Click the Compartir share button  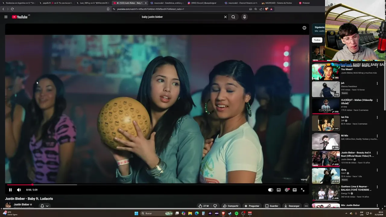(x=231, y=206)
